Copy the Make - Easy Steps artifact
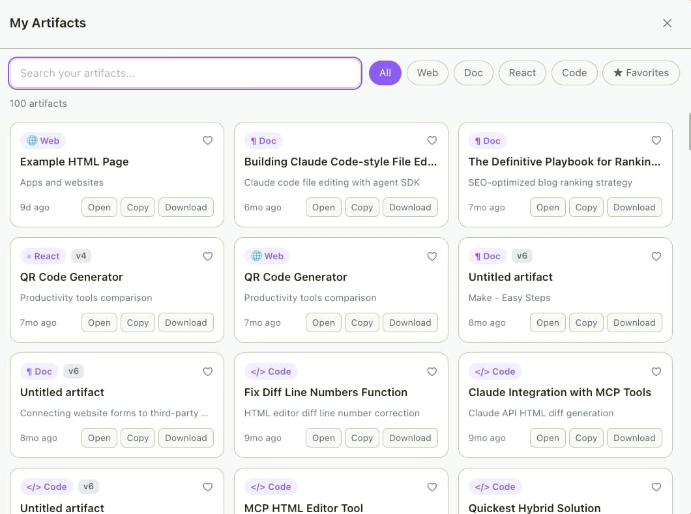Viewport: 691px width, 514px height. (x=586, y=323)
